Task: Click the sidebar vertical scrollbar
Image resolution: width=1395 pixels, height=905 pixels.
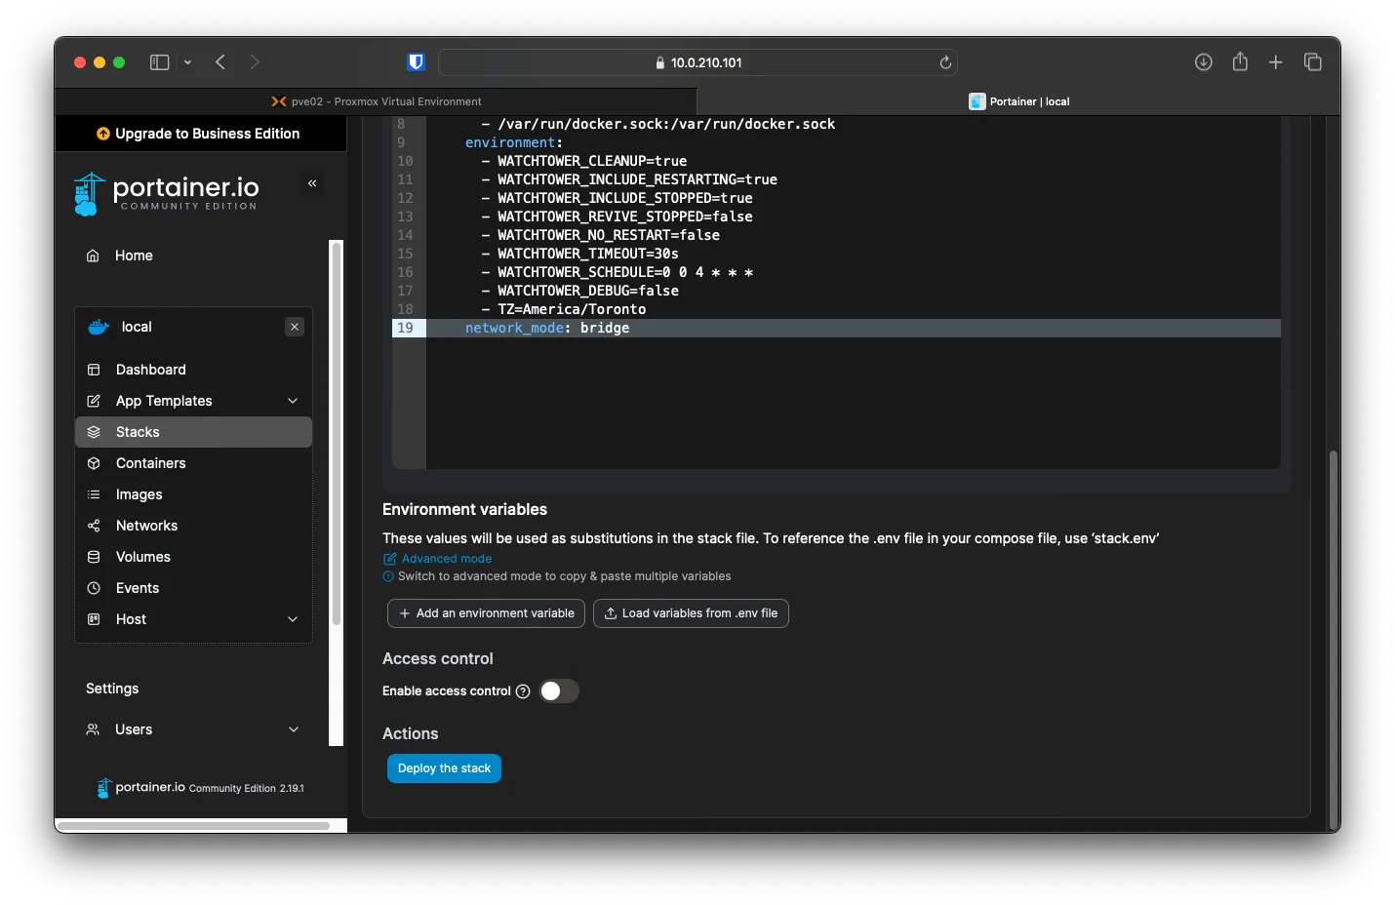Action: (337, 434)
